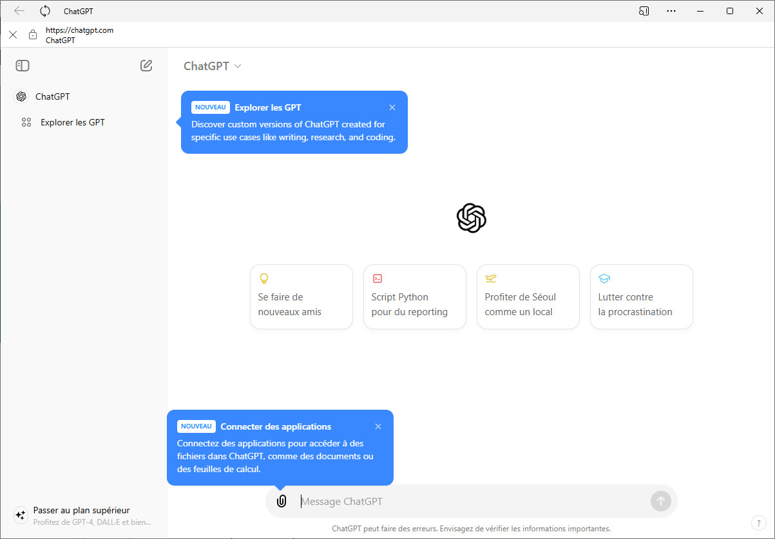Image resolution: width=775 pixels, height=539 pixels.
Task: Click the Explorer les GPT tooltip title
Action: tap(268, 107)
